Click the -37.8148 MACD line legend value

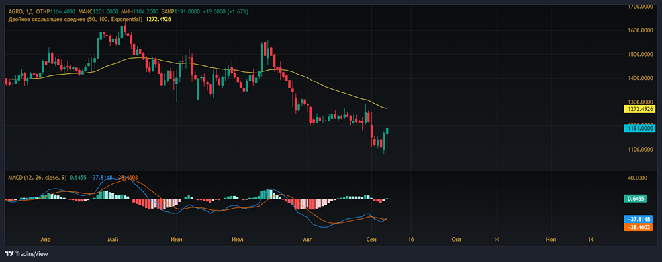tap(101, 178)
